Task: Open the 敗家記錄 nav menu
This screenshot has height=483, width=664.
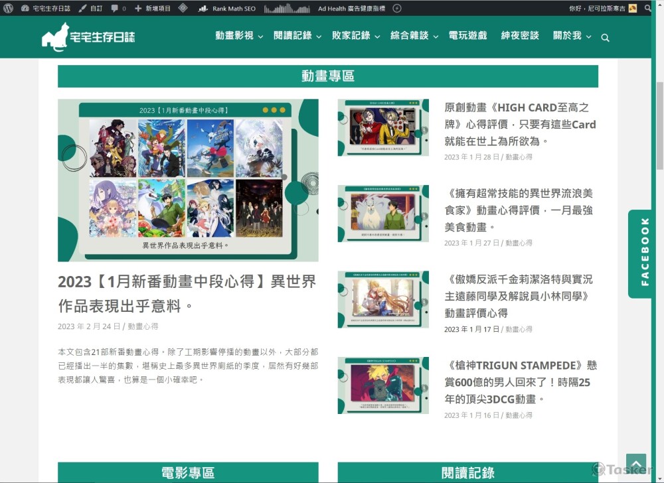Action: 351,36
